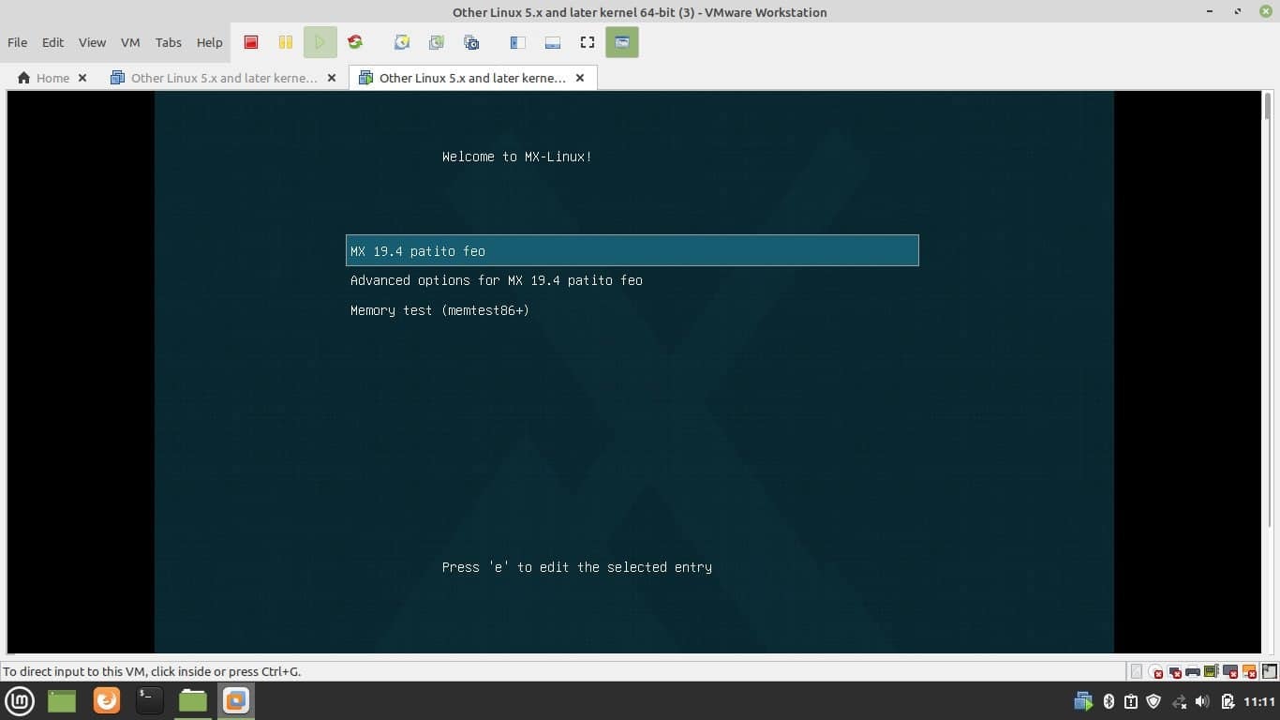This screenshot has width=1280, height=720.
Task: Click the green play power-on icon
Action: pos(320,42)
